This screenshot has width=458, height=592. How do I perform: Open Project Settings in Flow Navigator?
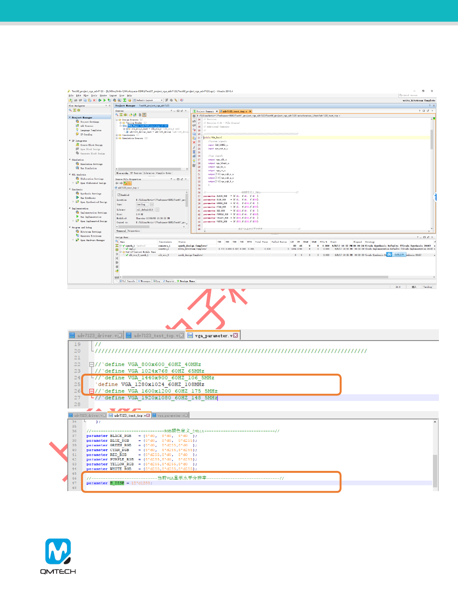click(90, 122)
